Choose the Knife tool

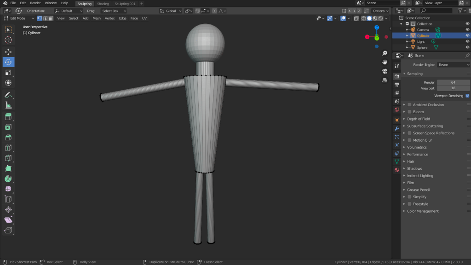pyautogui.click(x=8, y=158)
